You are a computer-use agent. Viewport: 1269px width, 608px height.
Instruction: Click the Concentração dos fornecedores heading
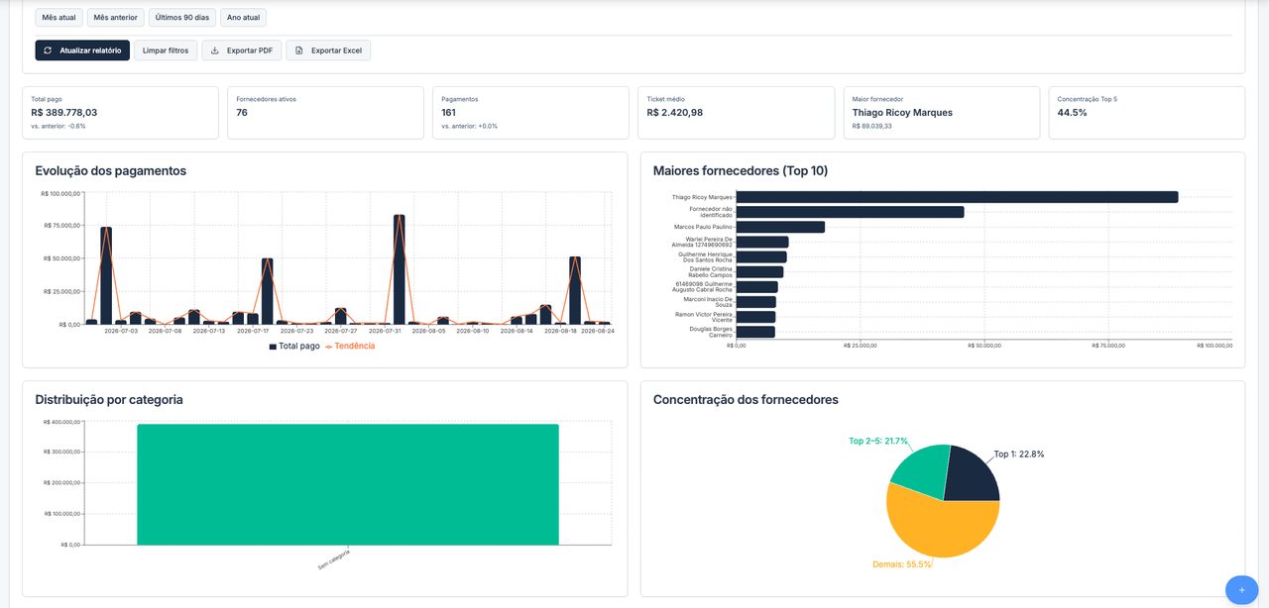tap(746, 400)
